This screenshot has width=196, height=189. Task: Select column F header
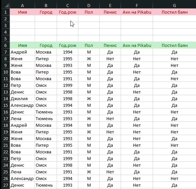137,5
